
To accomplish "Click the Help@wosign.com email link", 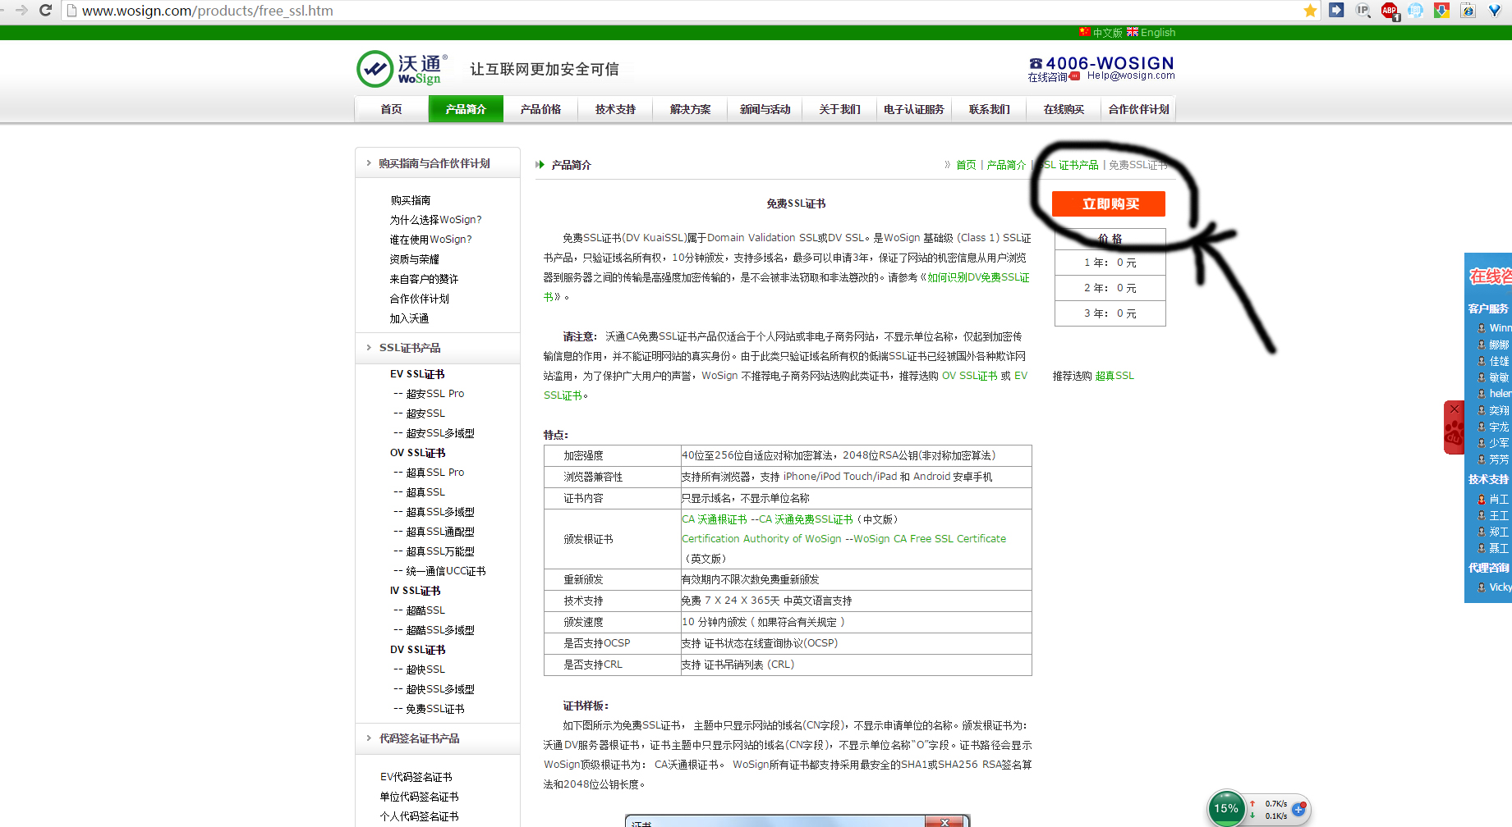I will pyautogui.click(x=1131, y=75).
